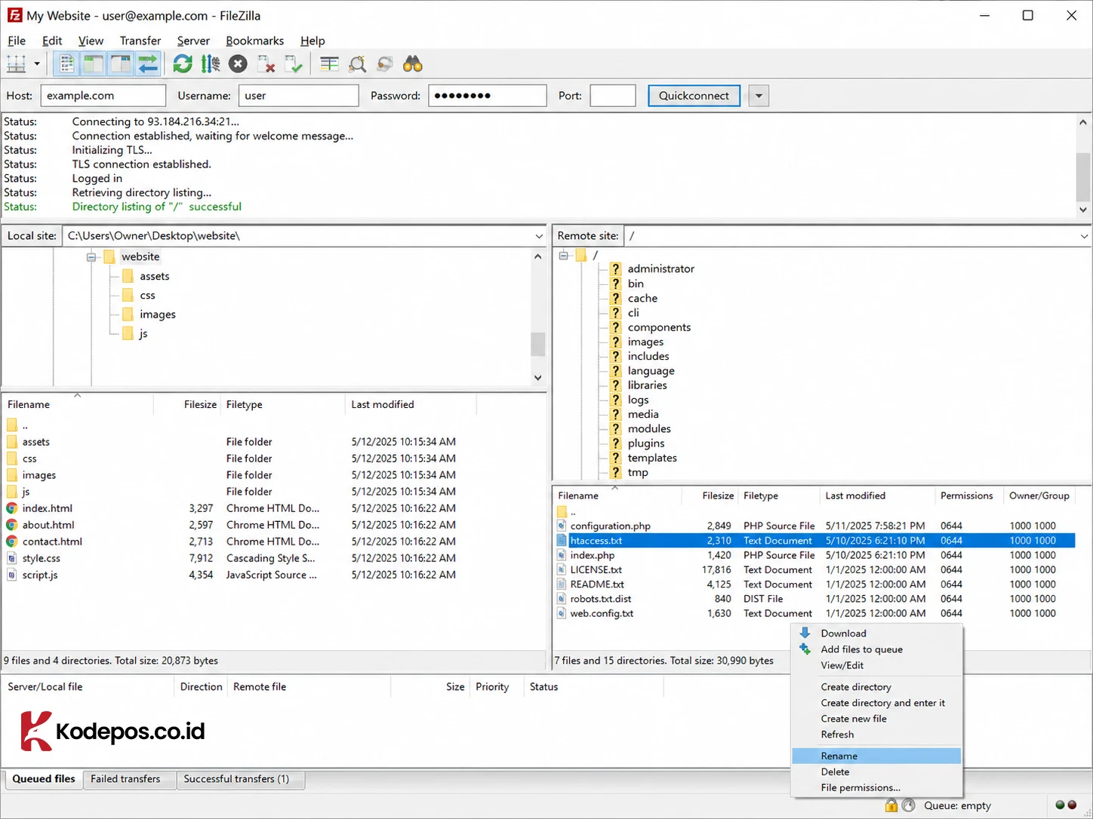Open the Help menu

[313, 41]
